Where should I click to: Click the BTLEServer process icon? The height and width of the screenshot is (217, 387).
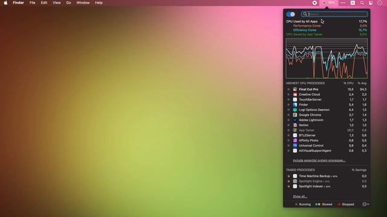point(295,135)
